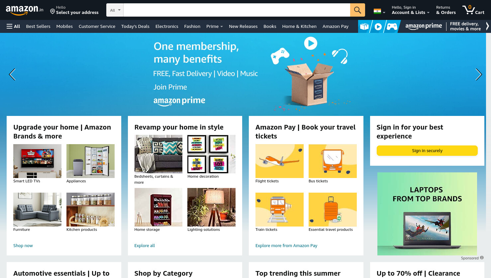Expand the All search category dropdown
This screenshot has height=278, width=491.
(x=115, y=10)
